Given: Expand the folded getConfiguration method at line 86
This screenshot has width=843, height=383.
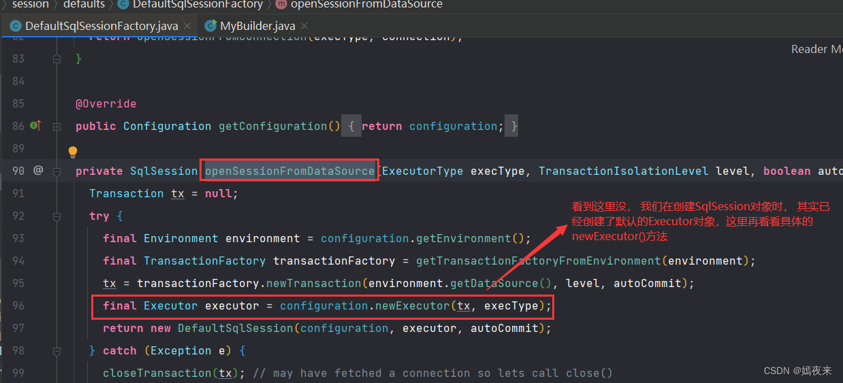Looking at the screenshot, I should (x=57, y=126).
